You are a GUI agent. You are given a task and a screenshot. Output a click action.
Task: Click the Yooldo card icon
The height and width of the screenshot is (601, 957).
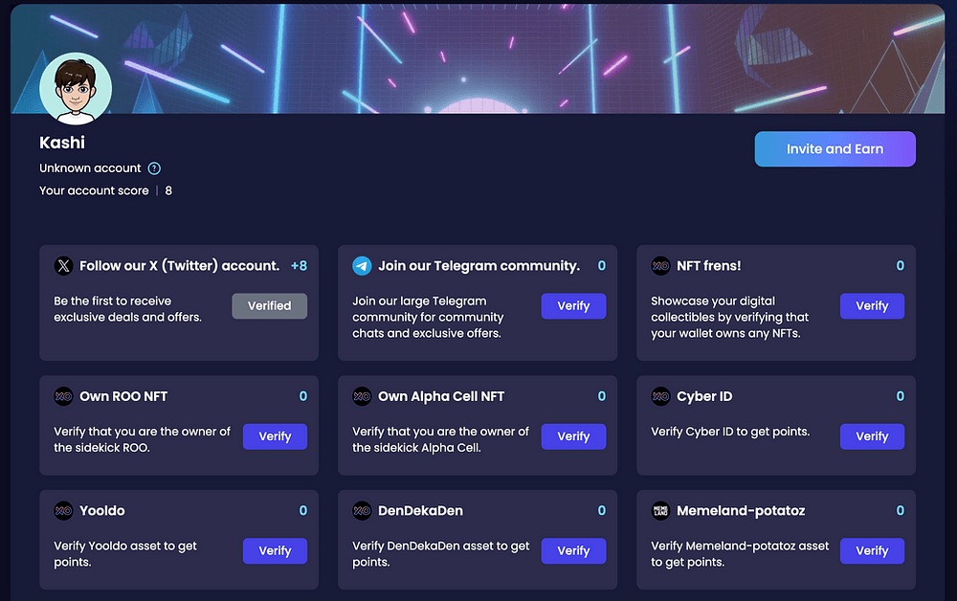pos(63,511)
